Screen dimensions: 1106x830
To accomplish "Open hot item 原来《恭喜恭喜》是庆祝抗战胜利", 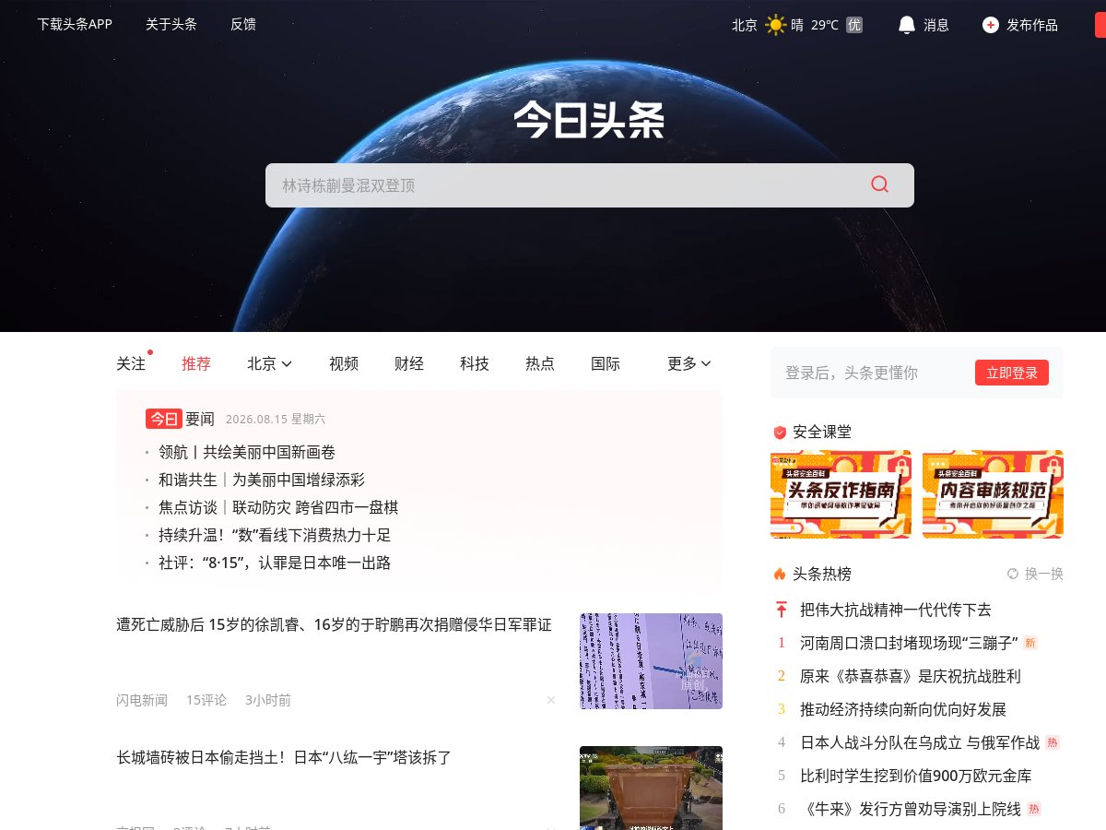I will pos(911,676).
